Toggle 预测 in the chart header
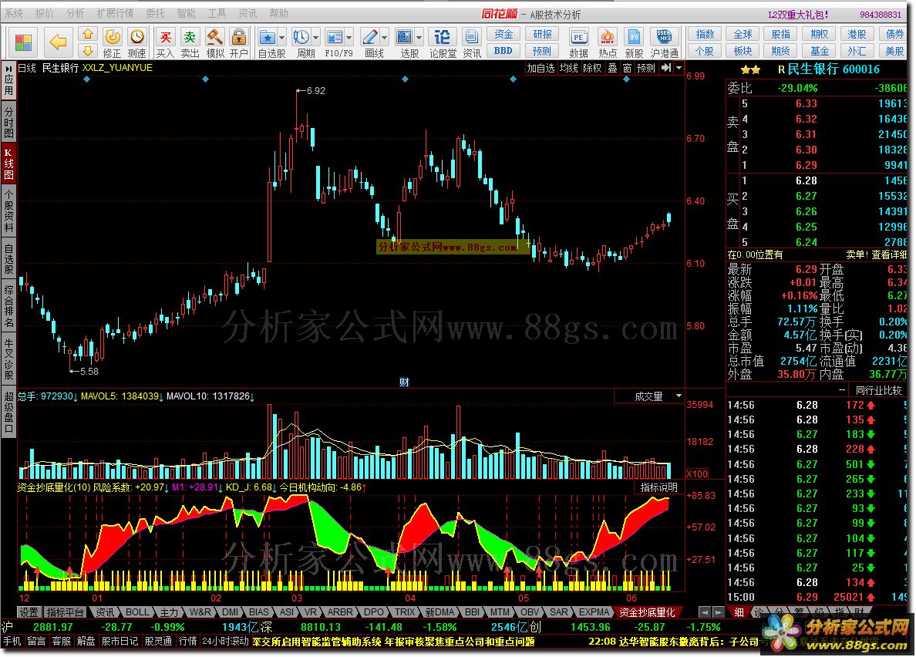916x657 pixels. point(645,69)
